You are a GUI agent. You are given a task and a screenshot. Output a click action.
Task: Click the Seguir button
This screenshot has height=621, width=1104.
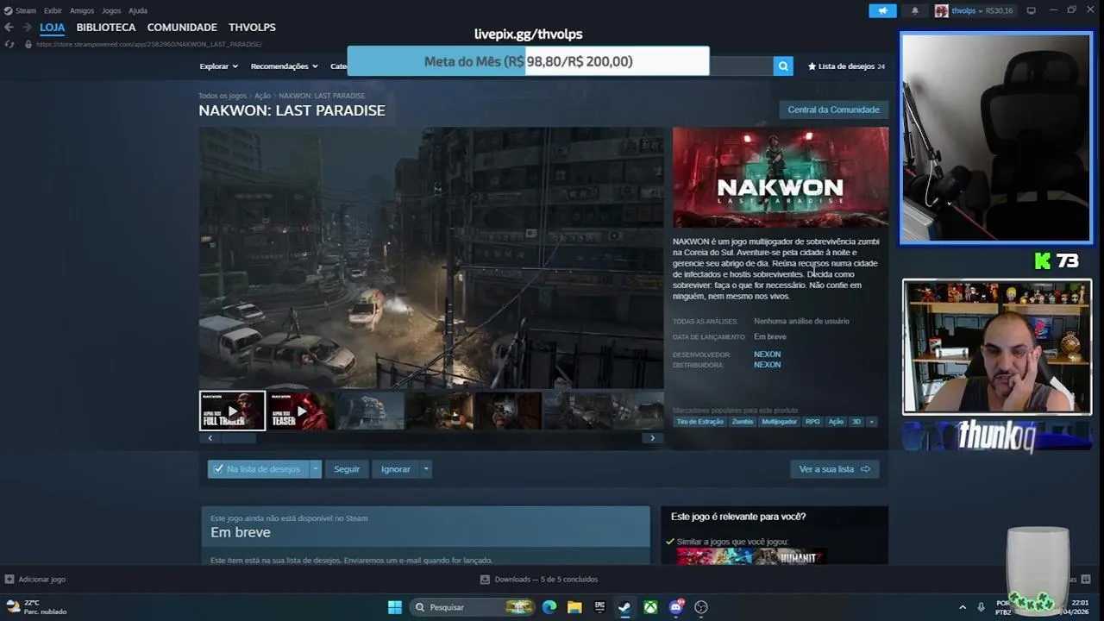point(347,469)
